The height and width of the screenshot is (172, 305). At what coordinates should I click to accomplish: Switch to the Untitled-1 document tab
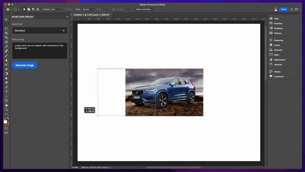pos(92,15)
